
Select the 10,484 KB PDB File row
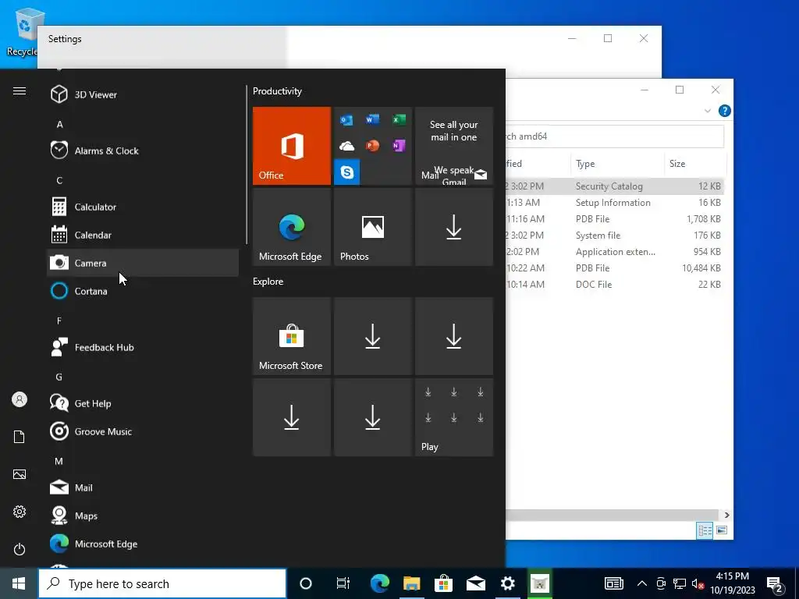615,268
